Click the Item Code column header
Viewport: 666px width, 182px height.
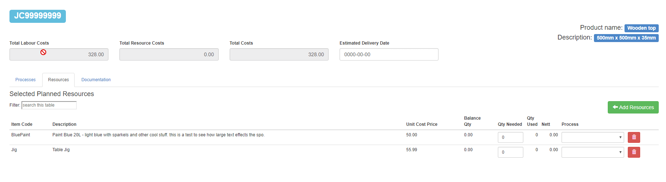tap(22, 124)
